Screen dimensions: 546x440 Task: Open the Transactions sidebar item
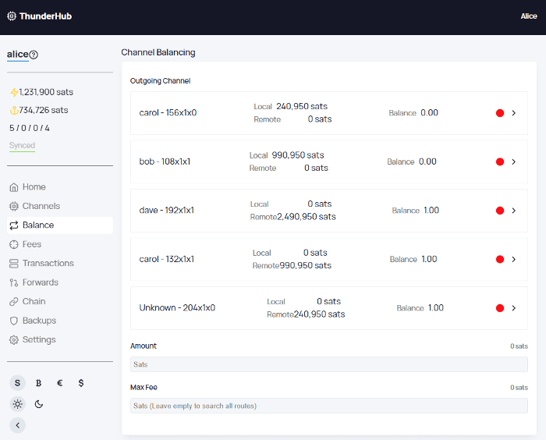(60, 264)
